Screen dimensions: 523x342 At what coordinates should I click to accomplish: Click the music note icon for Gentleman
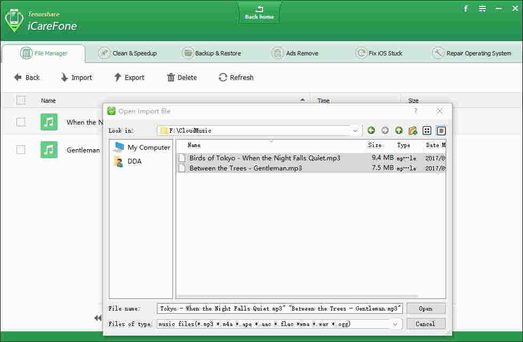click(x=49, y=150)
